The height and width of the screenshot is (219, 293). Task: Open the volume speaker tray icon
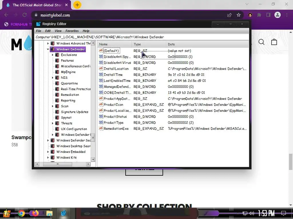pyautogui.click(x=252, y=213)
